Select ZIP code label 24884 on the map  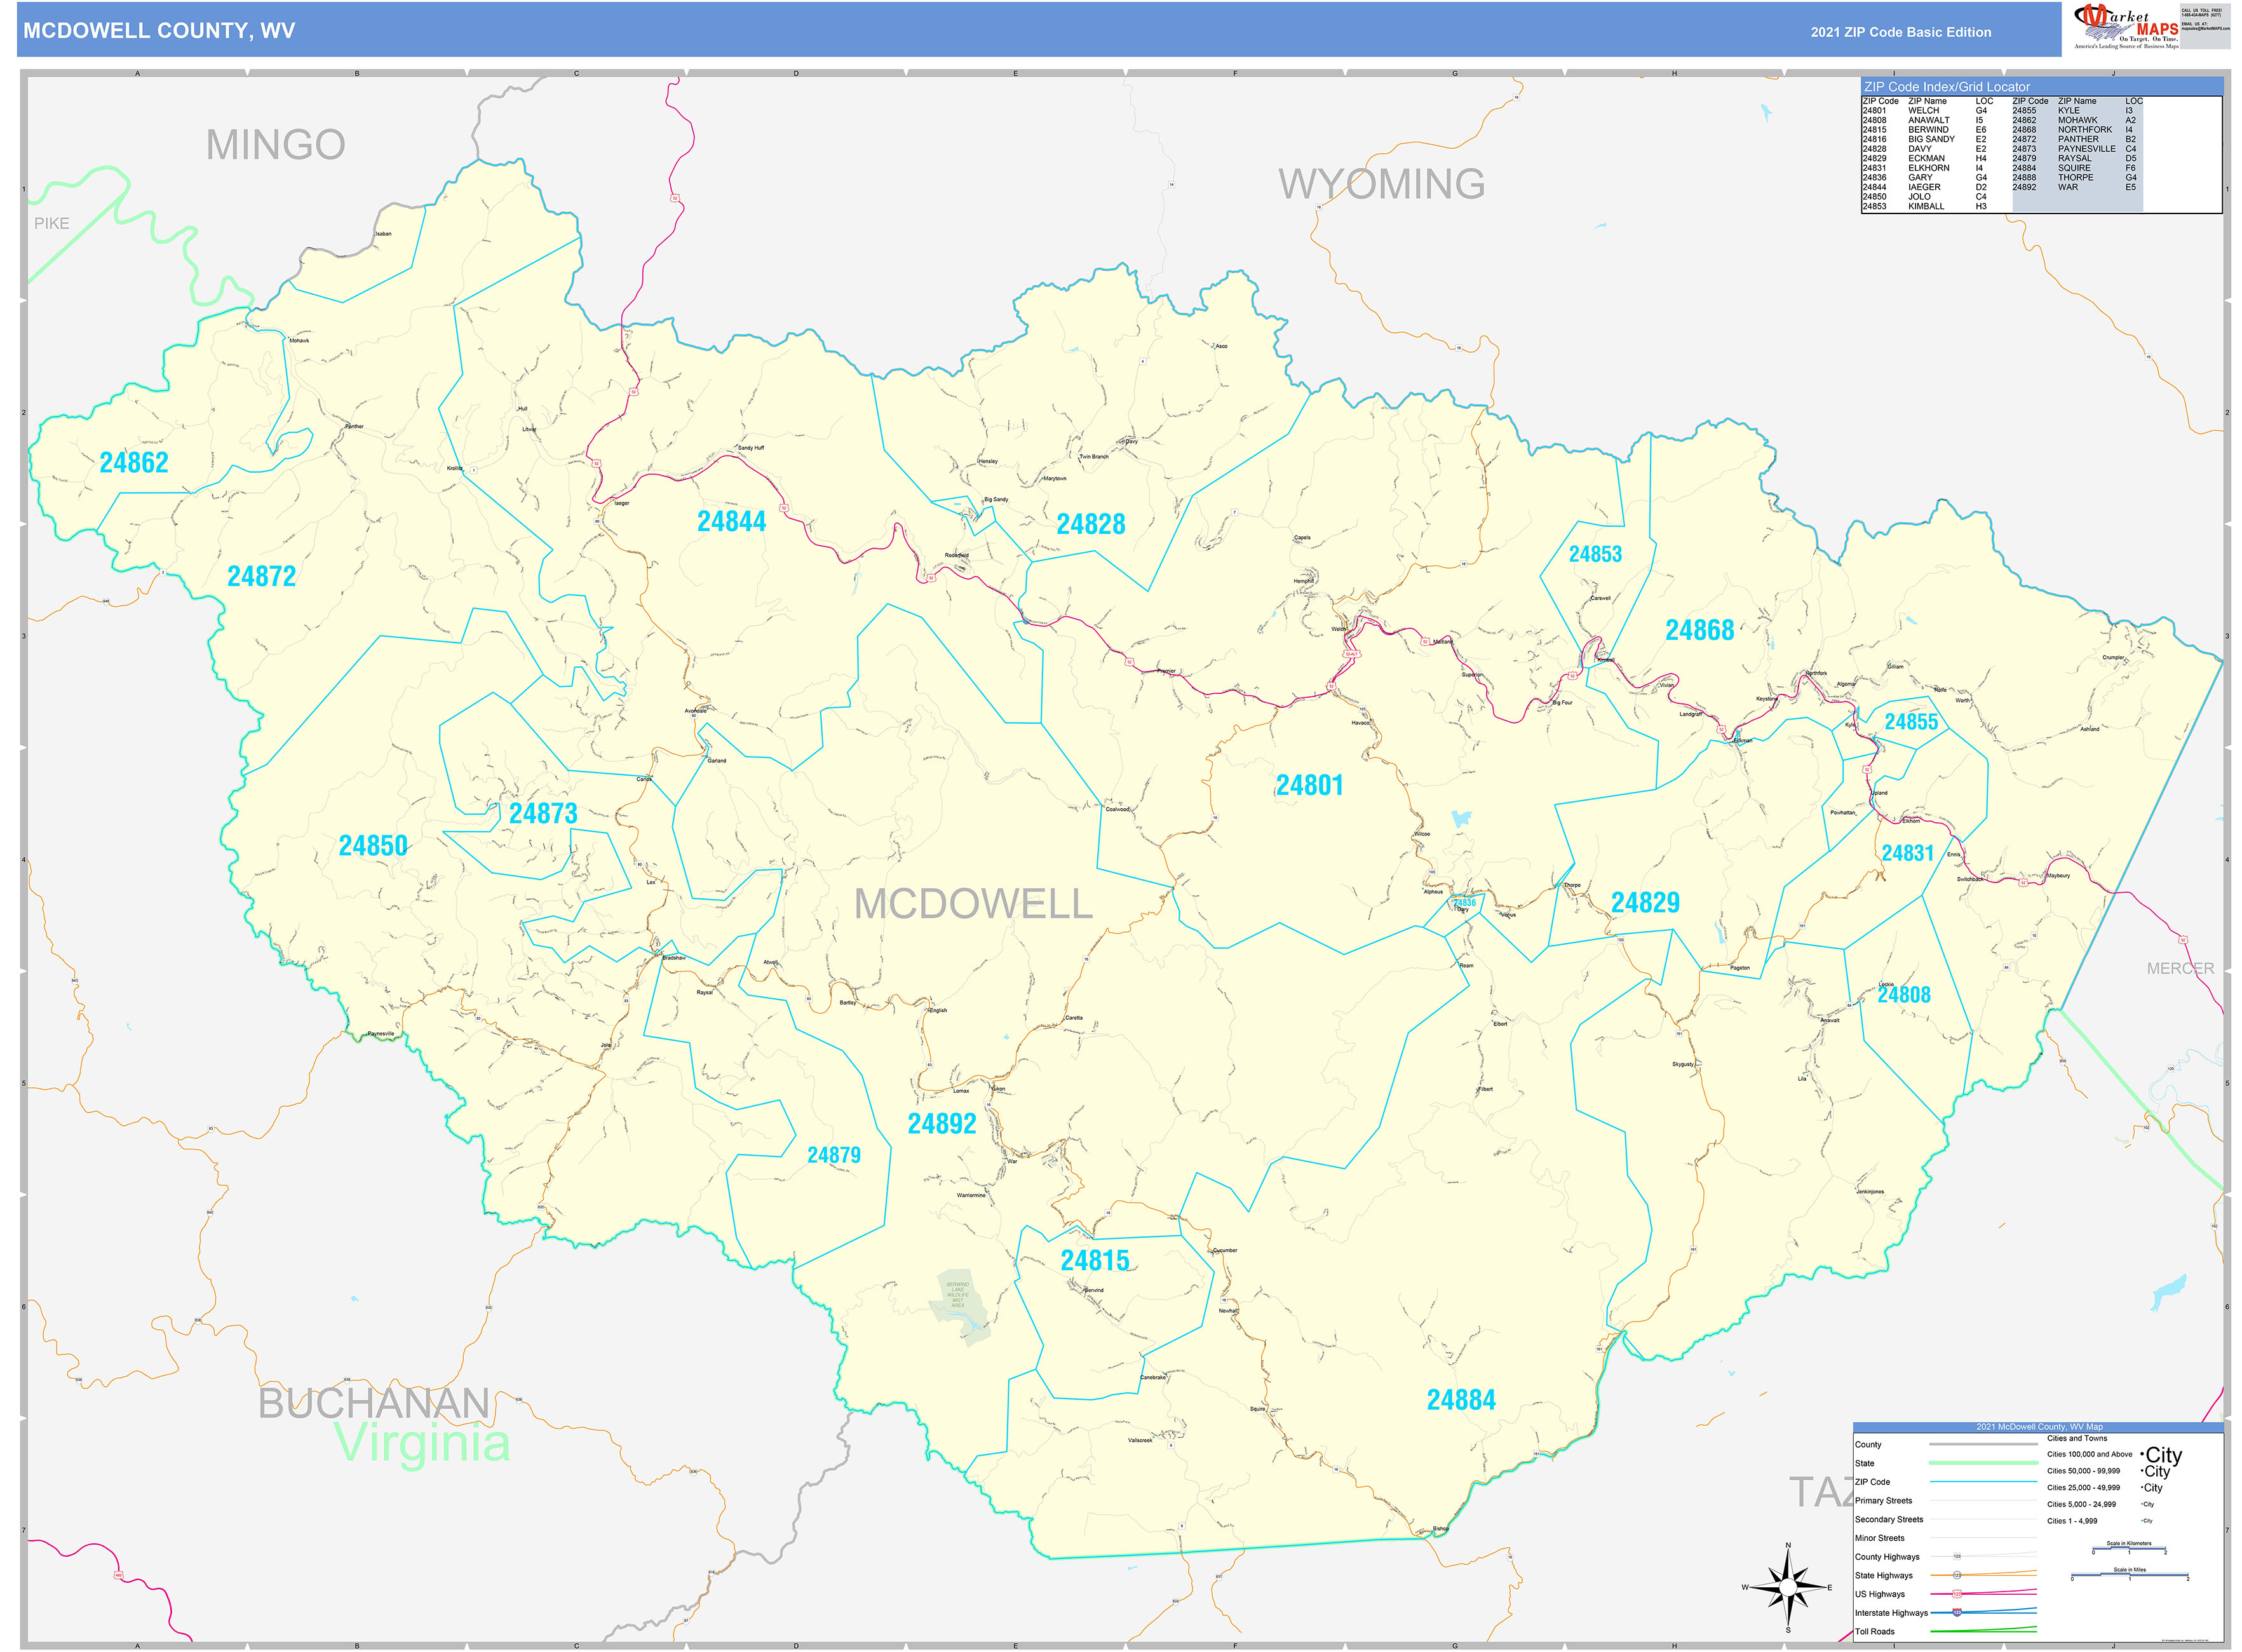tap(1462, 1399)
